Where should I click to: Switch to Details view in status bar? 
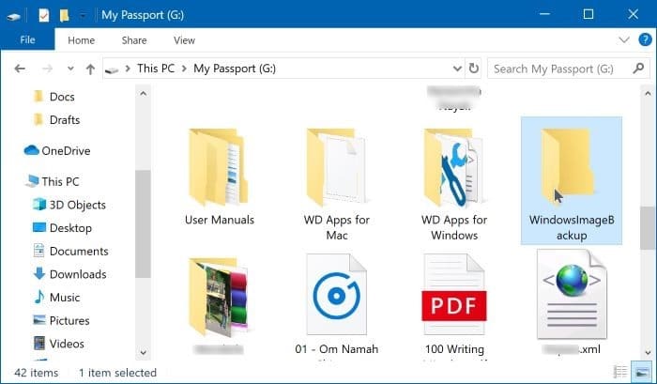click(620, 372)
